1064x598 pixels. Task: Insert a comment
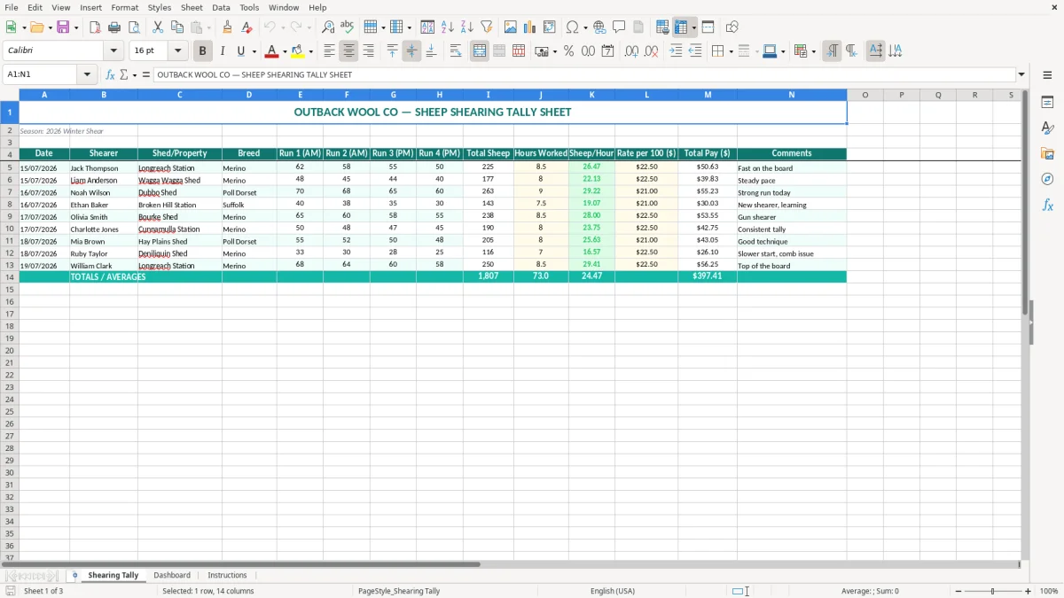pyautogui.click(x=619, y=27)
